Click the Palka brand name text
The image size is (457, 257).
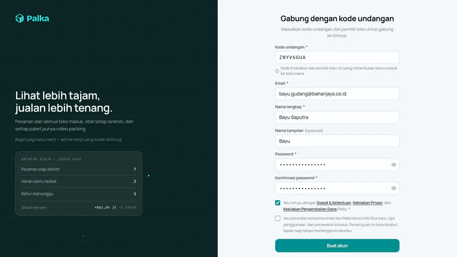(38, 18)
